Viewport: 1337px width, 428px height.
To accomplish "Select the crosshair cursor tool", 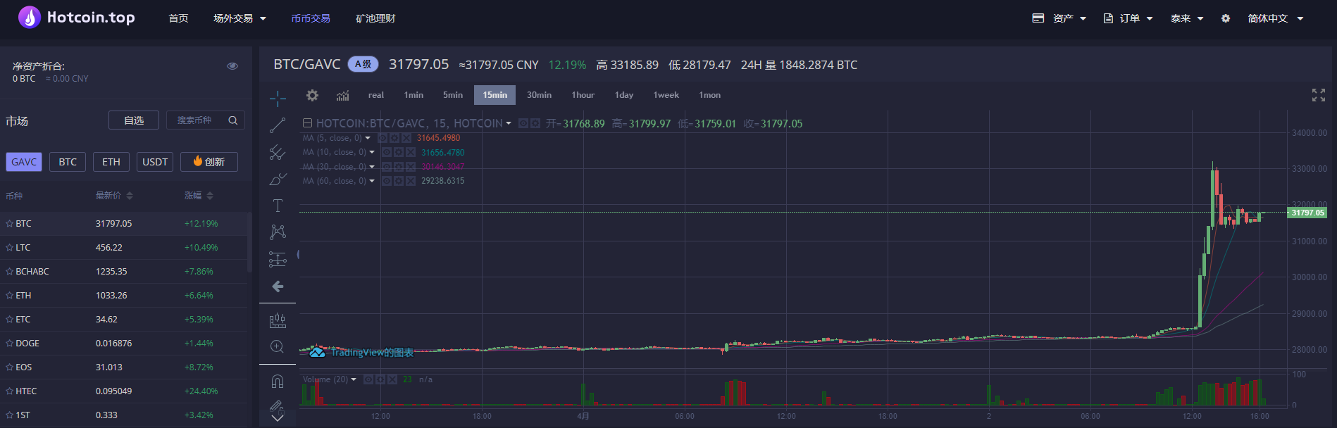I will [x=278, y=98].
